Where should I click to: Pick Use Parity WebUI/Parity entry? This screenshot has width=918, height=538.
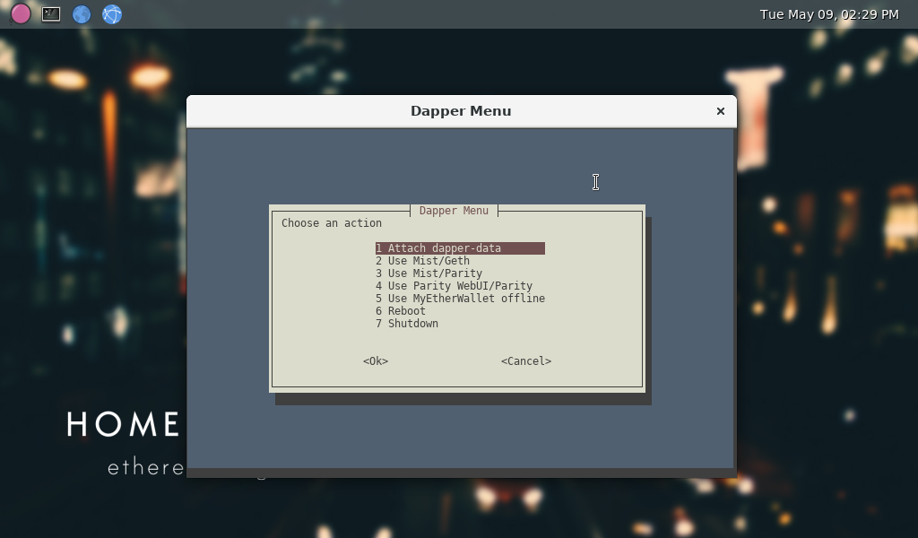coord(455,286)
